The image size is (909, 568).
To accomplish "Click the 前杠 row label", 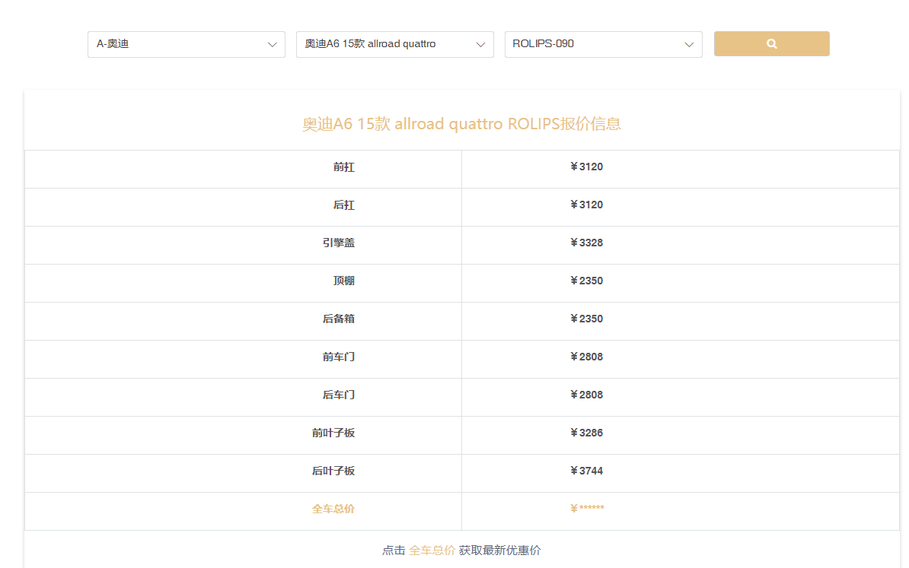I will [343, 167].
